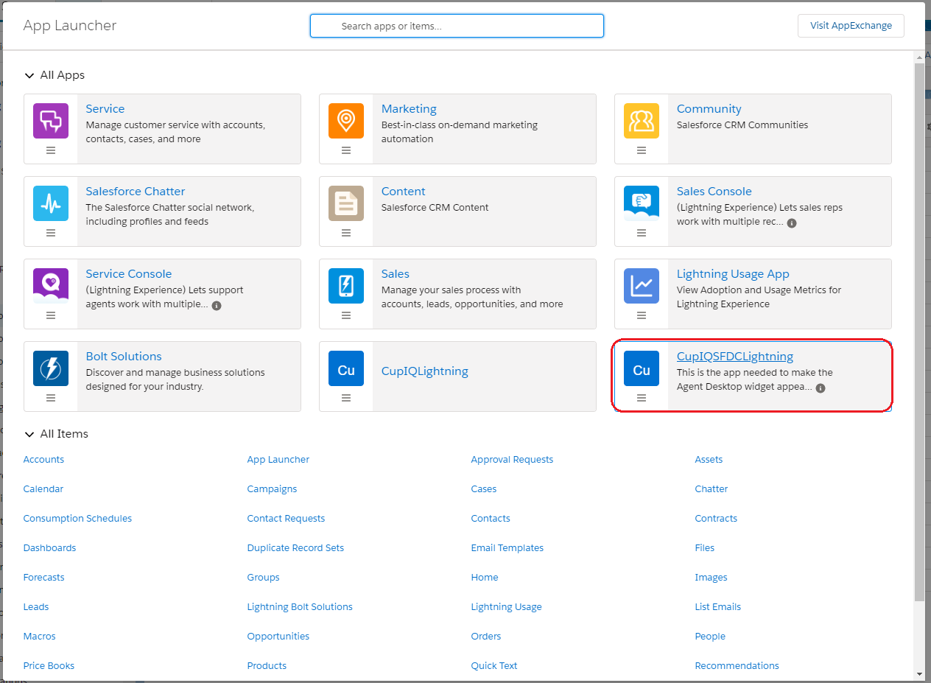
Task: Click the scrollbar down arrow
Action: pos(919,674)
